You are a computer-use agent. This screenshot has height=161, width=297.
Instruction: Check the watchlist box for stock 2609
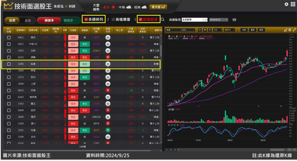[x=9, y=117]
